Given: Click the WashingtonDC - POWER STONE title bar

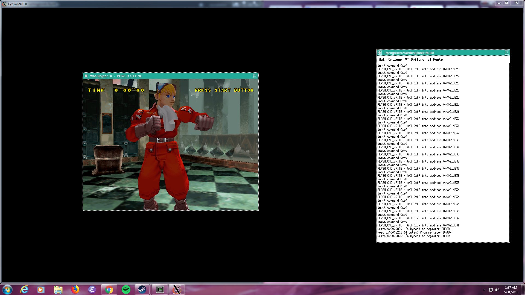Looking at the screenshot, I should (171, 76).
